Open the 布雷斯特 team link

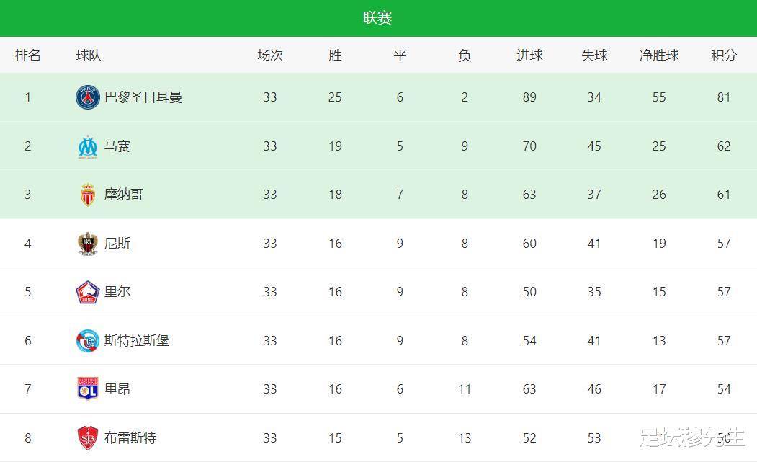(x=130, y=437)
